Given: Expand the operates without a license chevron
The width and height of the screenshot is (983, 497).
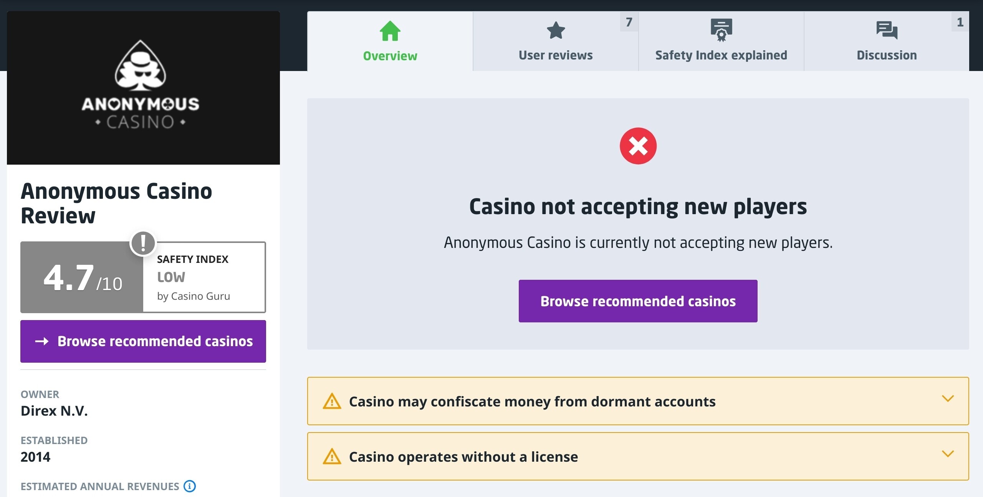Looking at the screenshot, I should 948,454.
